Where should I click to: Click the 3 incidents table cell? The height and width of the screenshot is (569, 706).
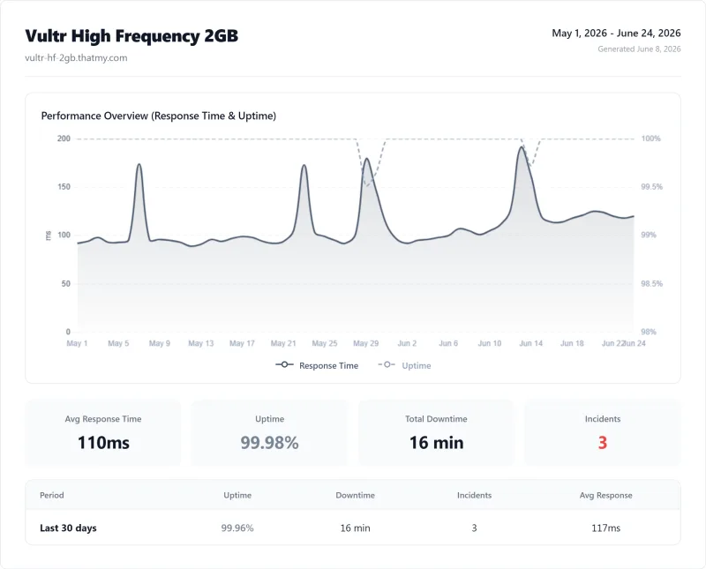pyautogui.click(x=474, y=528)
